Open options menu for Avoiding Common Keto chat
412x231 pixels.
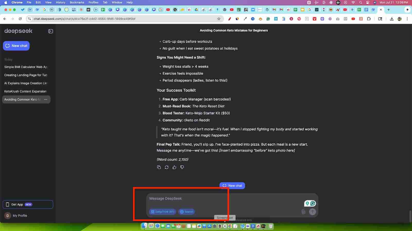coord(46,99)
